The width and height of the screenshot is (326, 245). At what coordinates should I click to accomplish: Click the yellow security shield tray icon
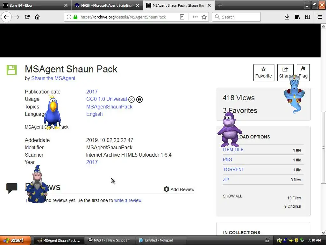[296, 240]
